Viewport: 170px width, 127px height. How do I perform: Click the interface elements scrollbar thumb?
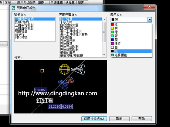pos(104,32)
